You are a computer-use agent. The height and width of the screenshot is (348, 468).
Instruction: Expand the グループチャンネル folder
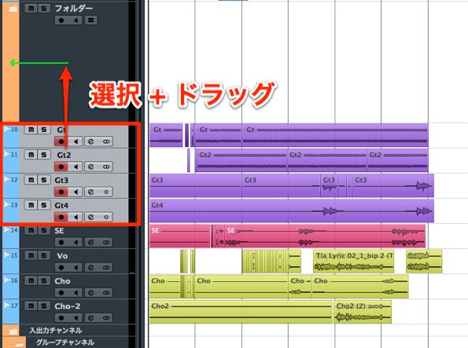[19, 343]
